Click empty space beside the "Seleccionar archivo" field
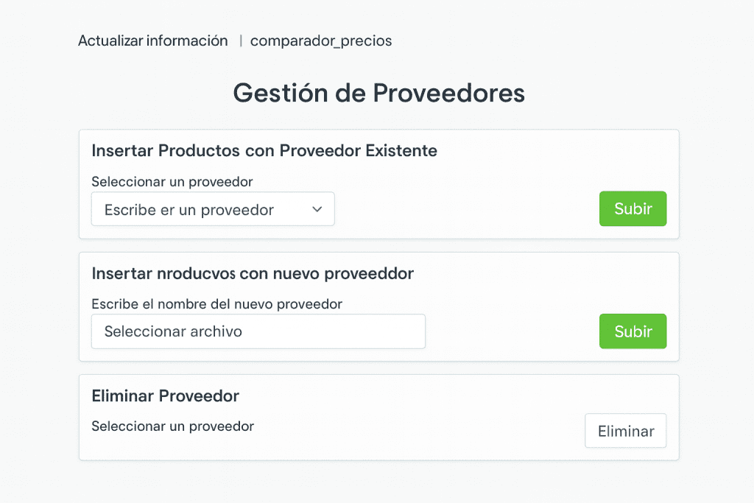 tap(512, 331)
